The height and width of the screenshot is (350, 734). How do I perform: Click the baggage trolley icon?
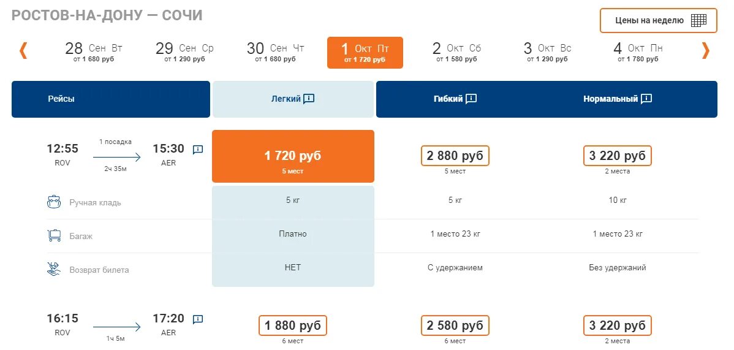(x=54, y=235)
